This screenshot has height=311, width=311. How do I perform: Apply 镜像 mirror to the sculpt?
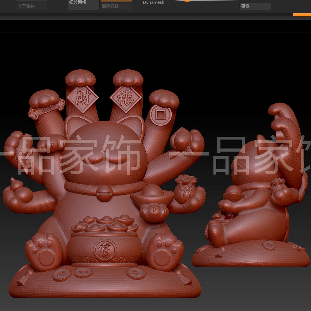pyautogui.click(x=253, y=6)
